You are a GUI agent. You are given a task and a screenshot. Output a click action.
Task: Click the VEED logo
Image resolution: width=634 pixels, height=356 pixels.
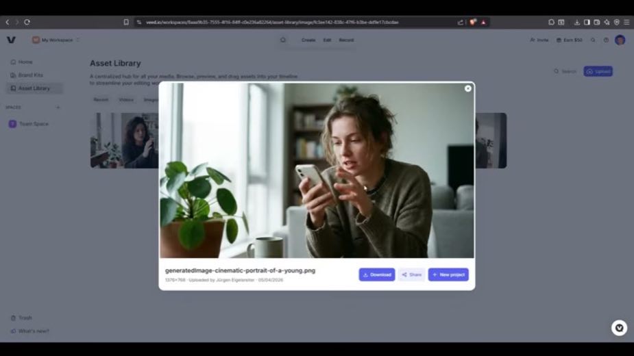coord(11,40)
